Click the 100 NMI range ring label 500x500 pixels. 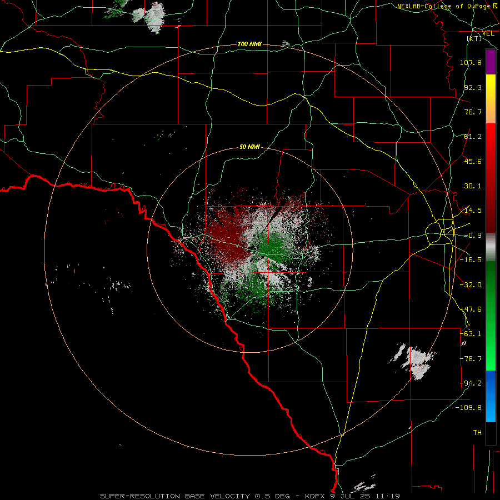click(249, 44)
